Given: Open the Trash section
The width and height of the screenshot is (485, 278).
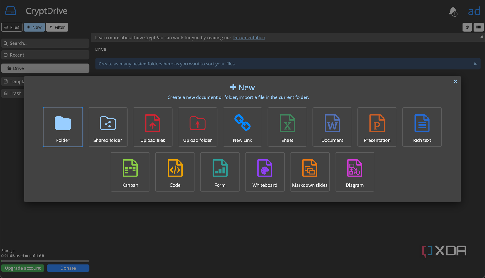Looking at the screenshot, I should pyautogui.click(x=14, y=93).
